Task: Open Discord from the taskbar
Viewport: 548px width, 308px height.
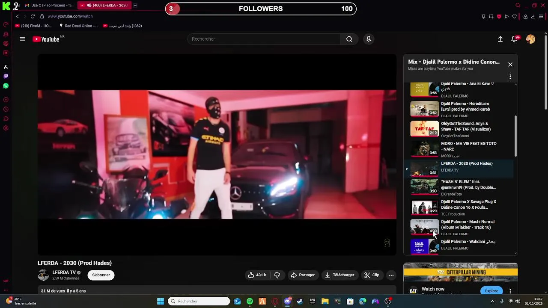Action: click(287, 301)
